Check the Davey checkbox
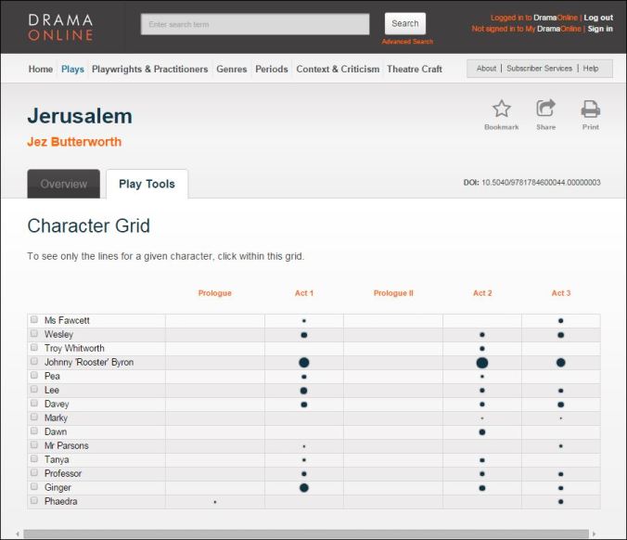627x540 pixels. (x=34, y=404)
